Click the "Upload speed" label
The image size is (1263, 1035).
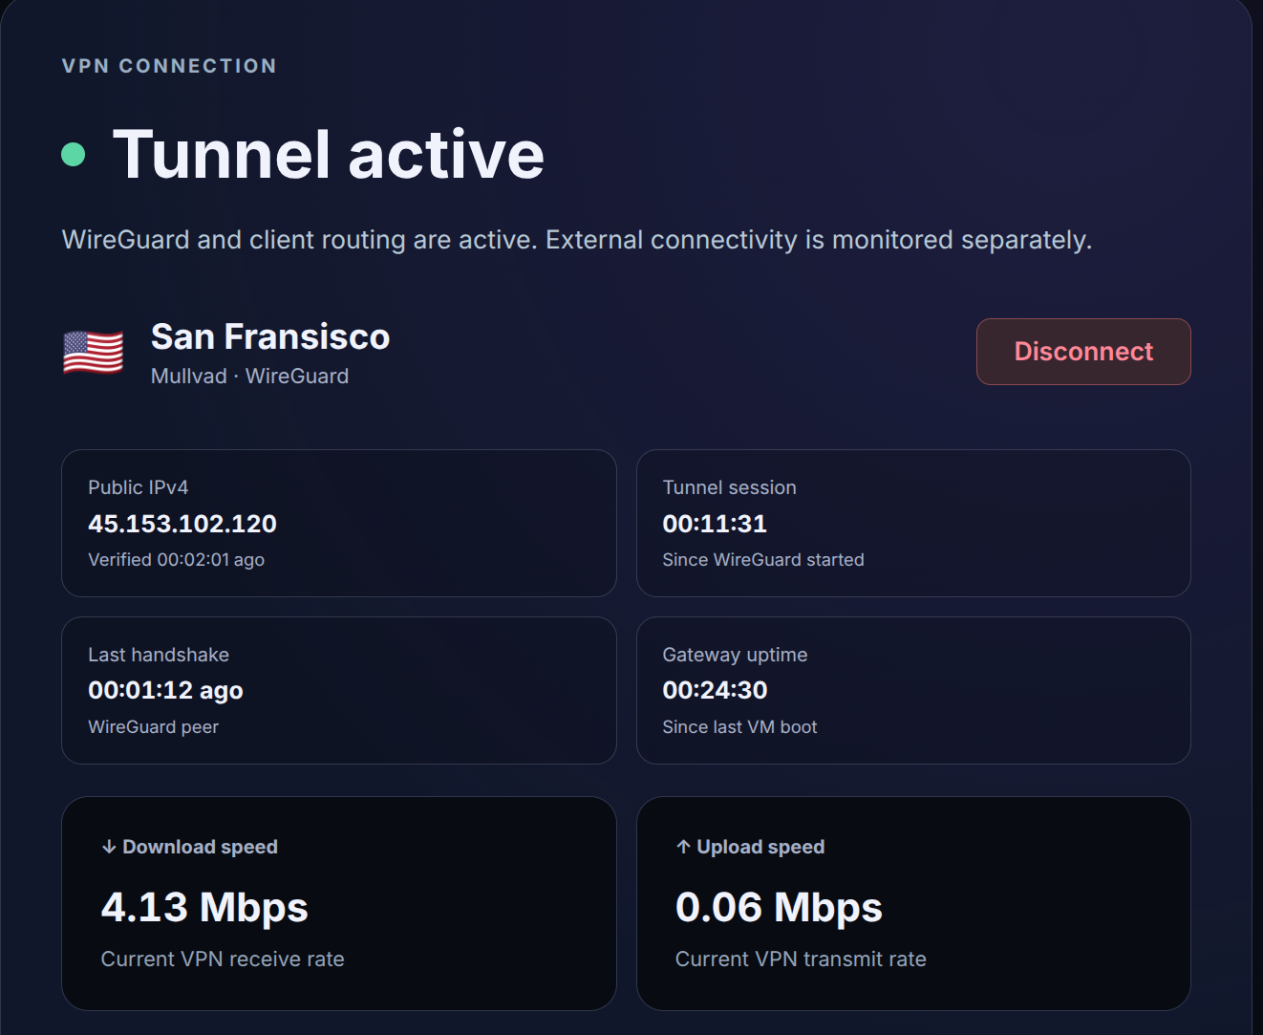pos(760,847)
